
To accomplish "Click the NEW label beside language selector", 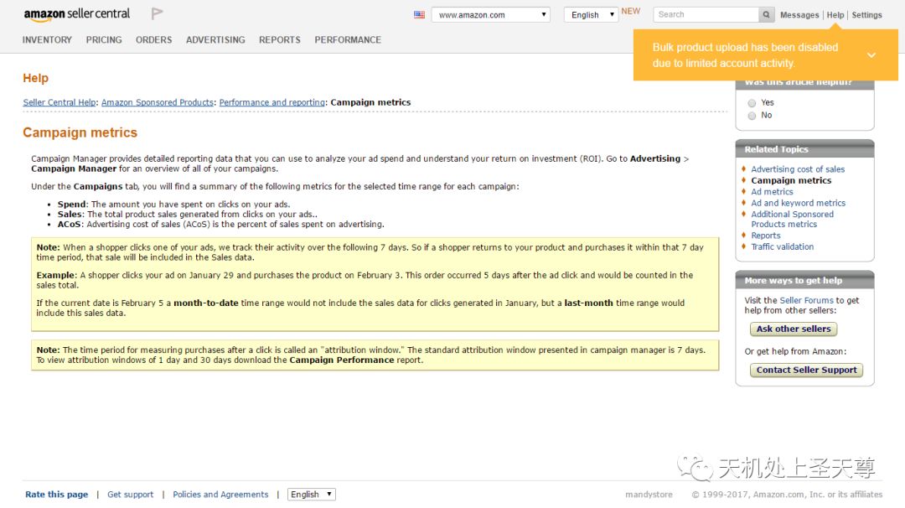I will point(631,11).
